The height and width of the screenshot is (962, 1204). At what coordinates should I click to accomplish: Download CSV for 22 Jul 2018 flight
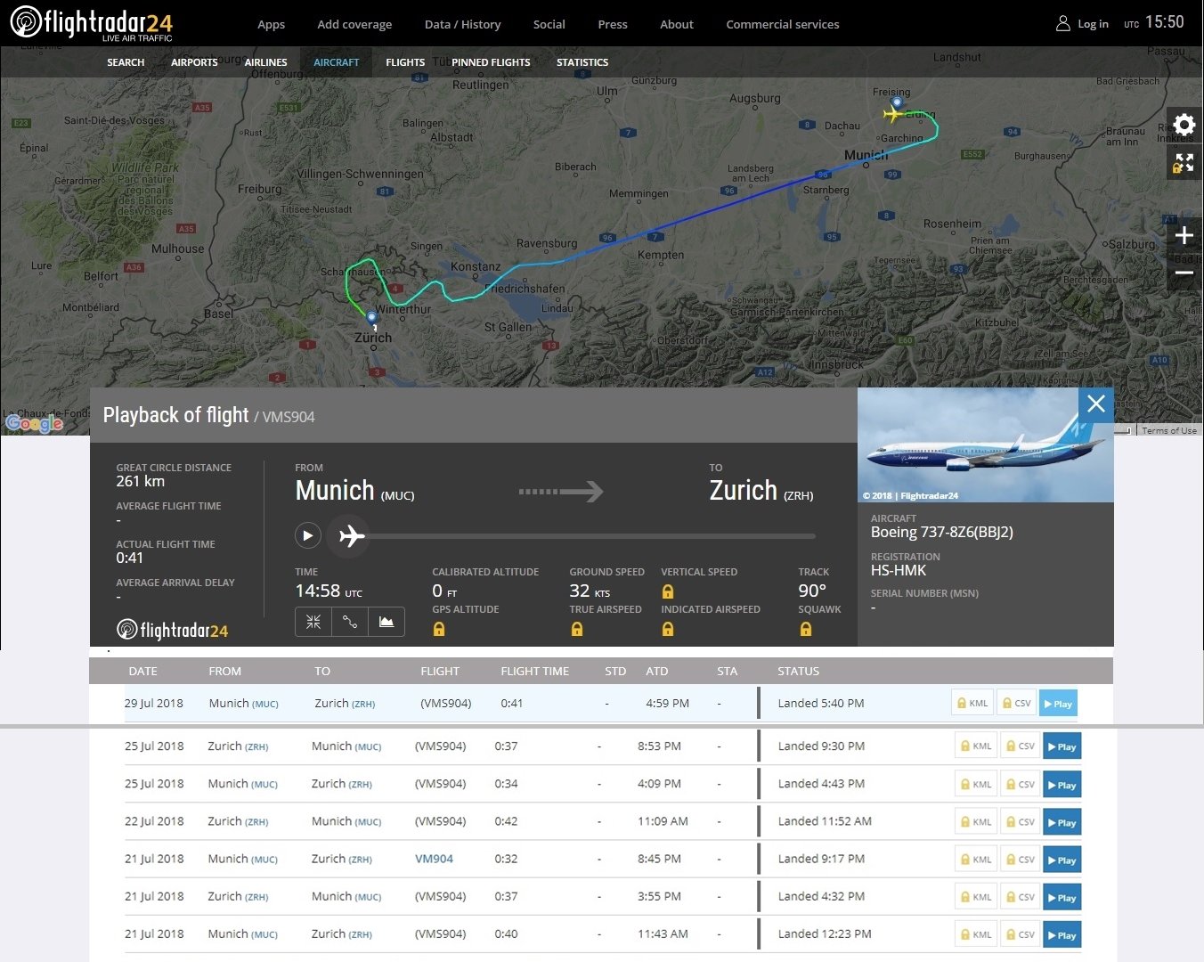click(1020, 822)
